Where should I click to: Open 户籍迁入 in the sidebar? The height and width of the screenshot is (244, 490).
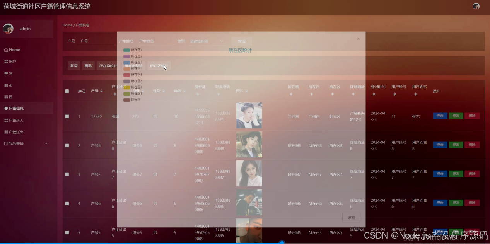(27, 120)
